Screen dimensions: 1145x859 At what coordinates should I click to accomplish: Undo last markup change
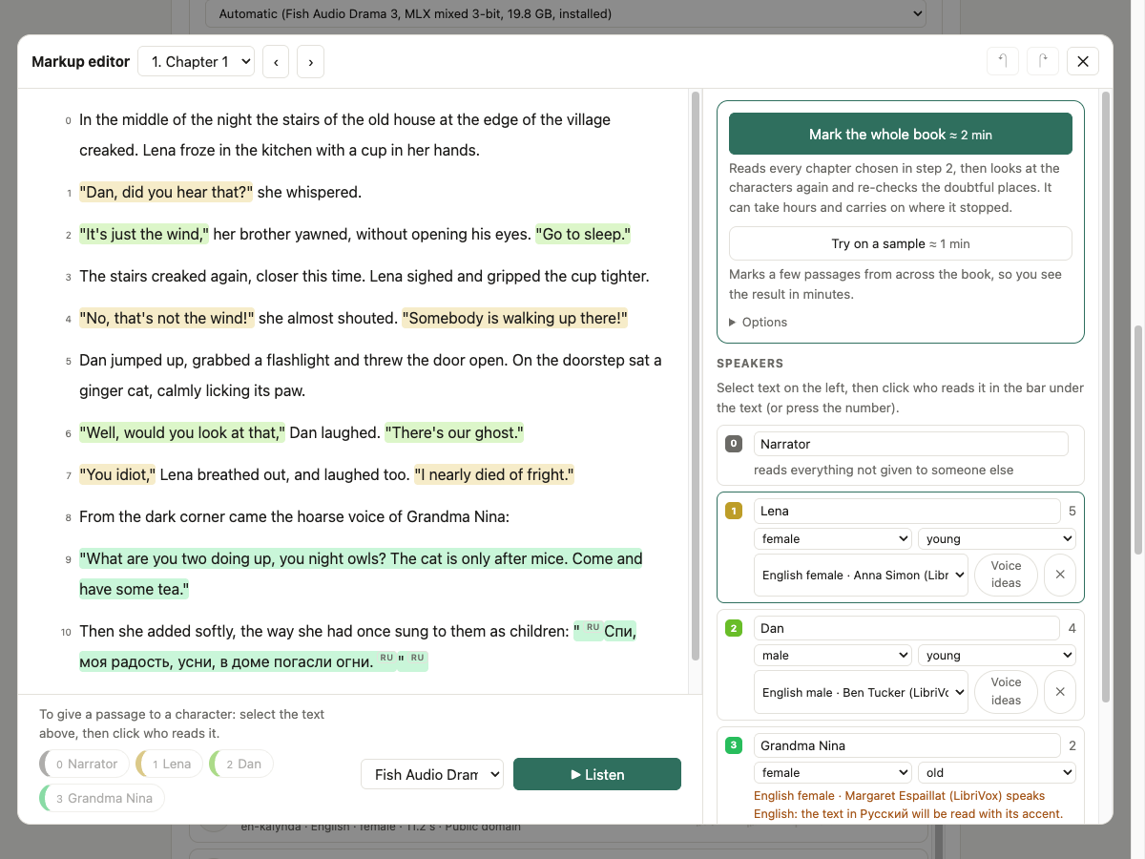coord(1003,61)
